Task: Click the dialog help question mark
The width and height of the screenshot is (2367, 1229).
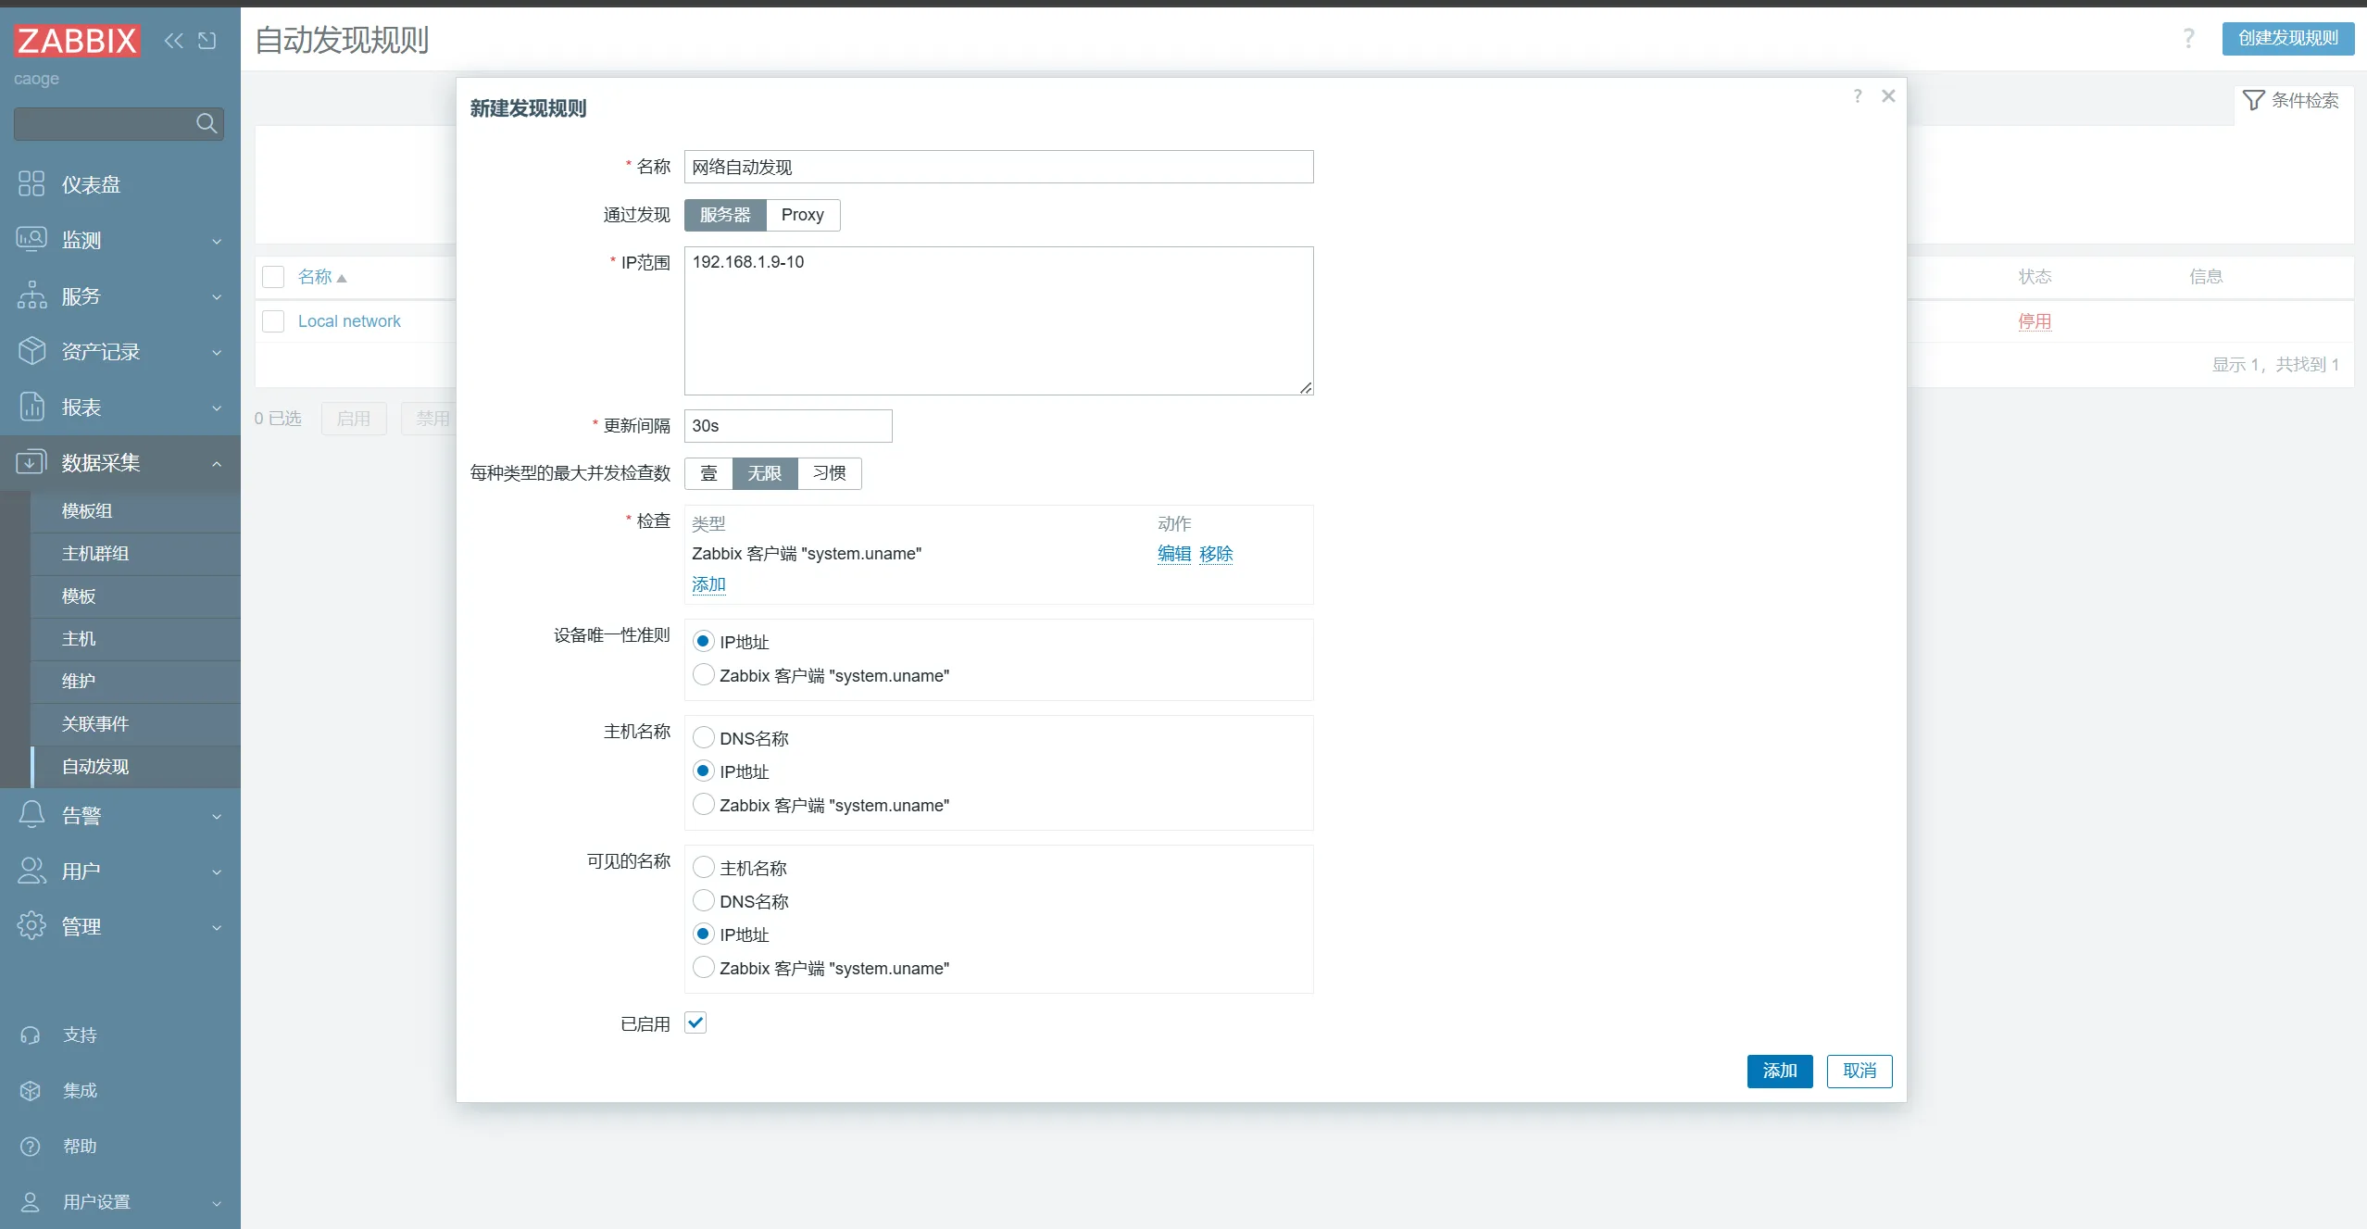Action: (x=1858, y=96)
